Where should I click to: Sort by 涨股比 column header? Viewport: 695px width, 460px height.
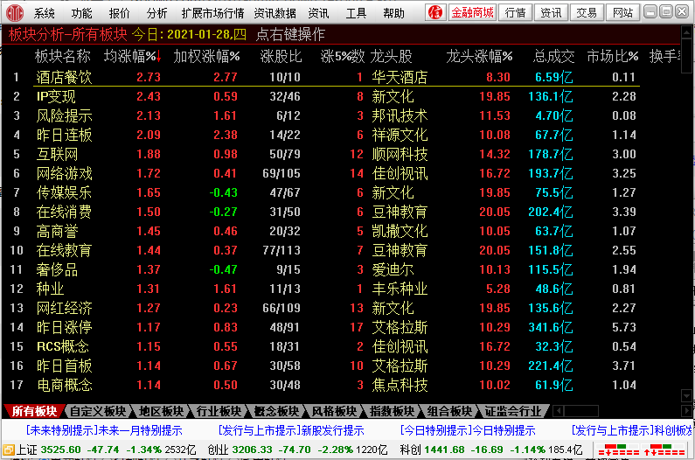tap(281, 56)
